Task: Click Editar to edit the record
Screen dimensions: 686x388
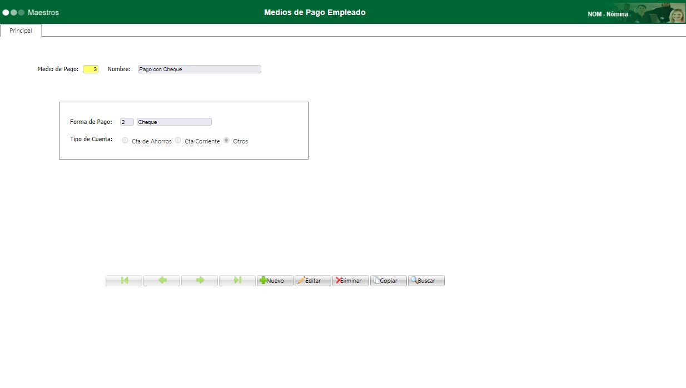Action: click(x=313, y=281)
